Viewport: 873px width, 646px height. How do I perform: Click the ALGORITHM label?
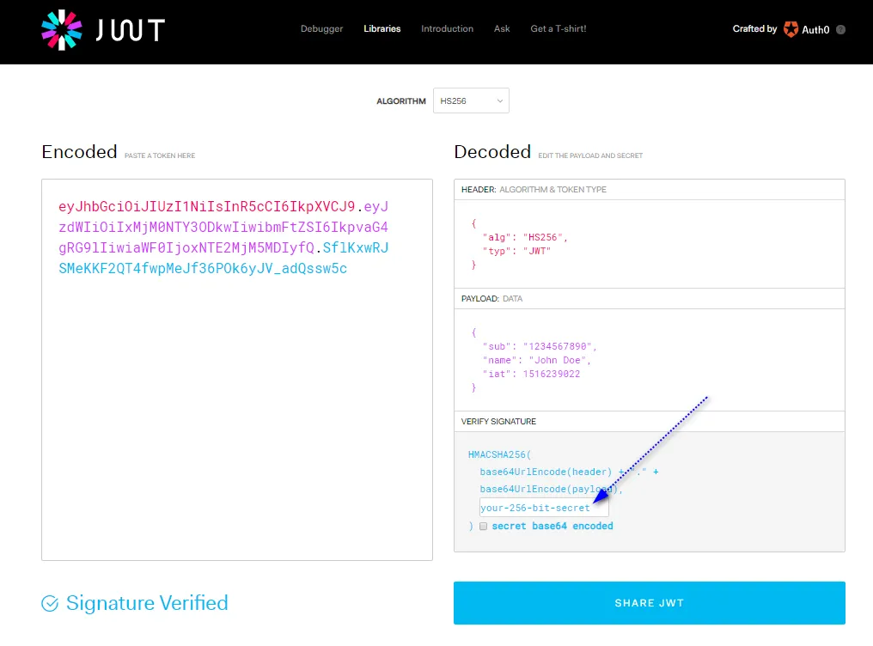pos(401,101)
